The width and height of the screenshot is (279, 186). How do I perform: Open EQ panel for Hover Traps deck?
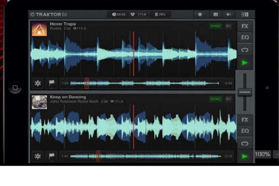click(x=245, y=37)
